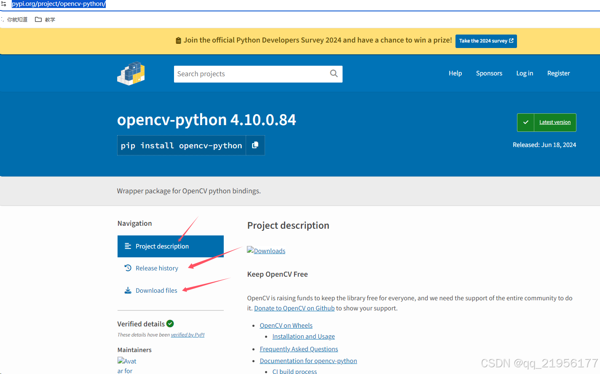Open the Frequently Asked Questions link
600x374 pixels.
click(x=299, y=349)
